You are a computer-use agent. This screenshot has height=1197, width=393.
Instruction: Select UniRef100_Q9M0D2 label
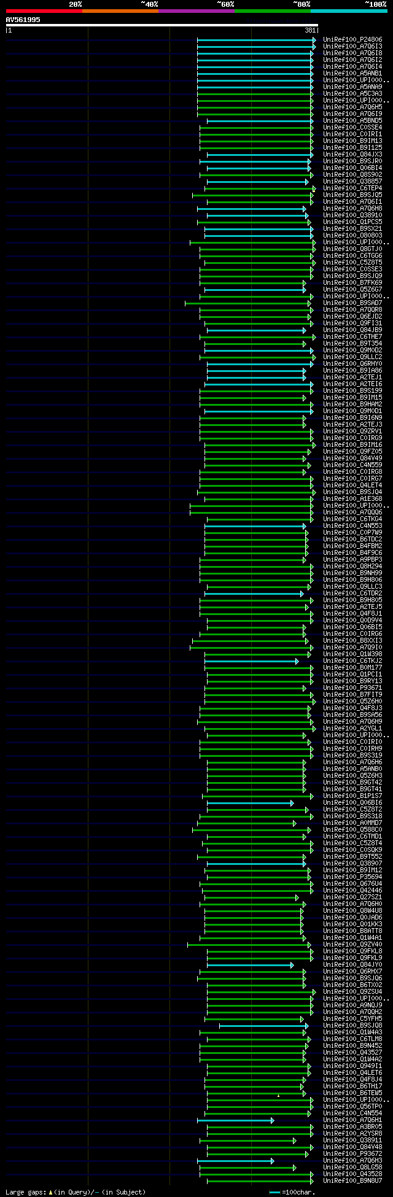[352, 350]
